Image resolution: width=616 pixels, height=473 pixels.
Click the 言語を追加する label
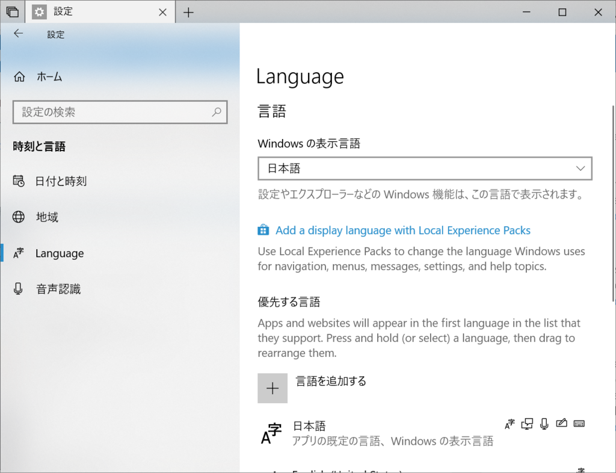pos(331,381)
